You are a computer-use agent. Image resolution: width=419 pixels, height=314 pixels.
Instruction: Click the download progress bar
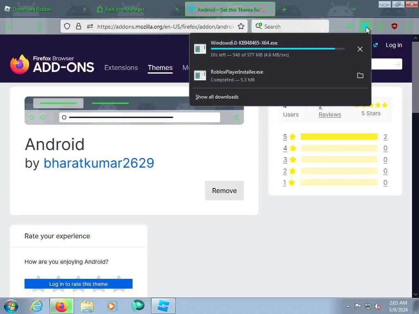pos(277,49)
